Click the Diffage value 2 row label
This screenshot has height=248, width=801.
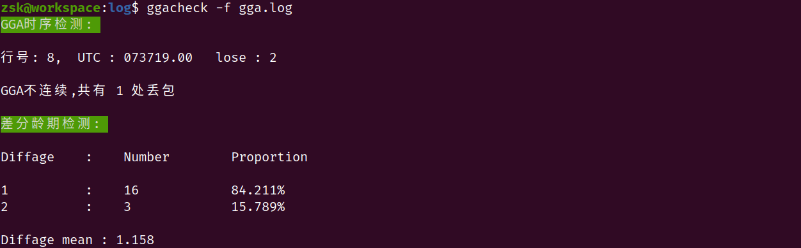tap(4, 207)
